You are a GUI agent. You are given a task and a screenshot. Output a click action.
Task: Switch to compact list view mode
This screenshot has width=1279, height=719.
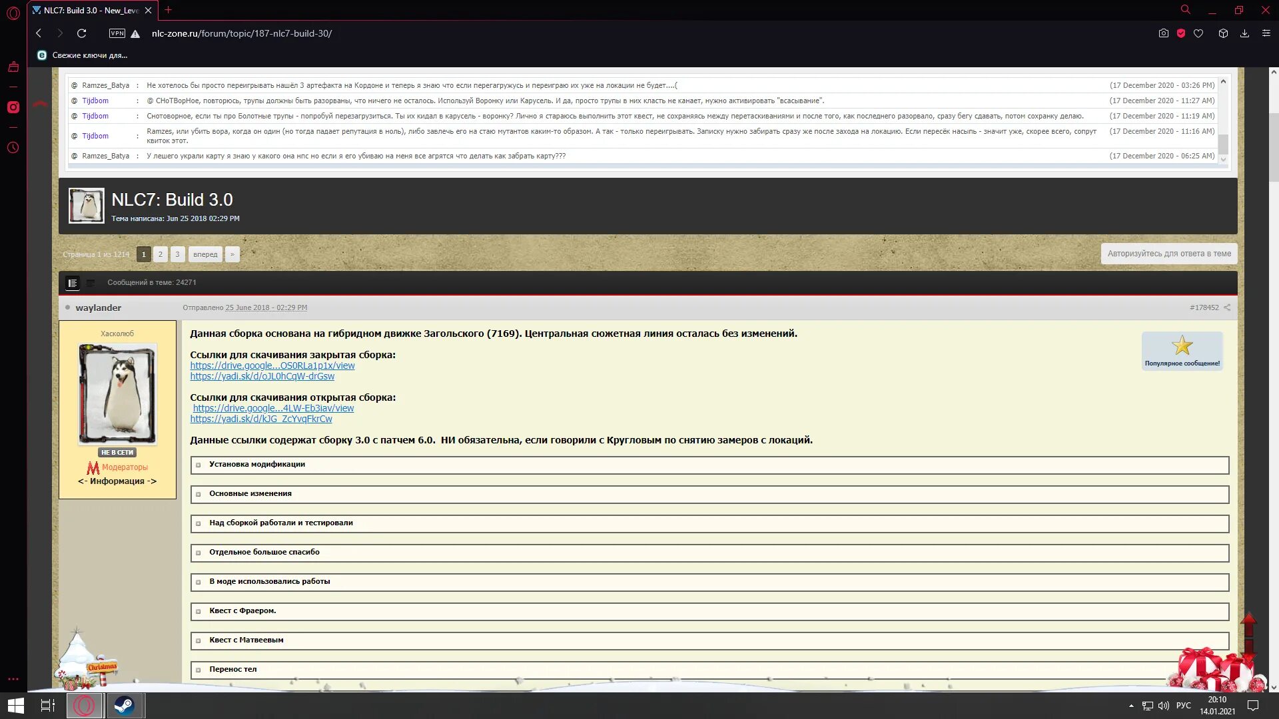(x=91, y=283)
